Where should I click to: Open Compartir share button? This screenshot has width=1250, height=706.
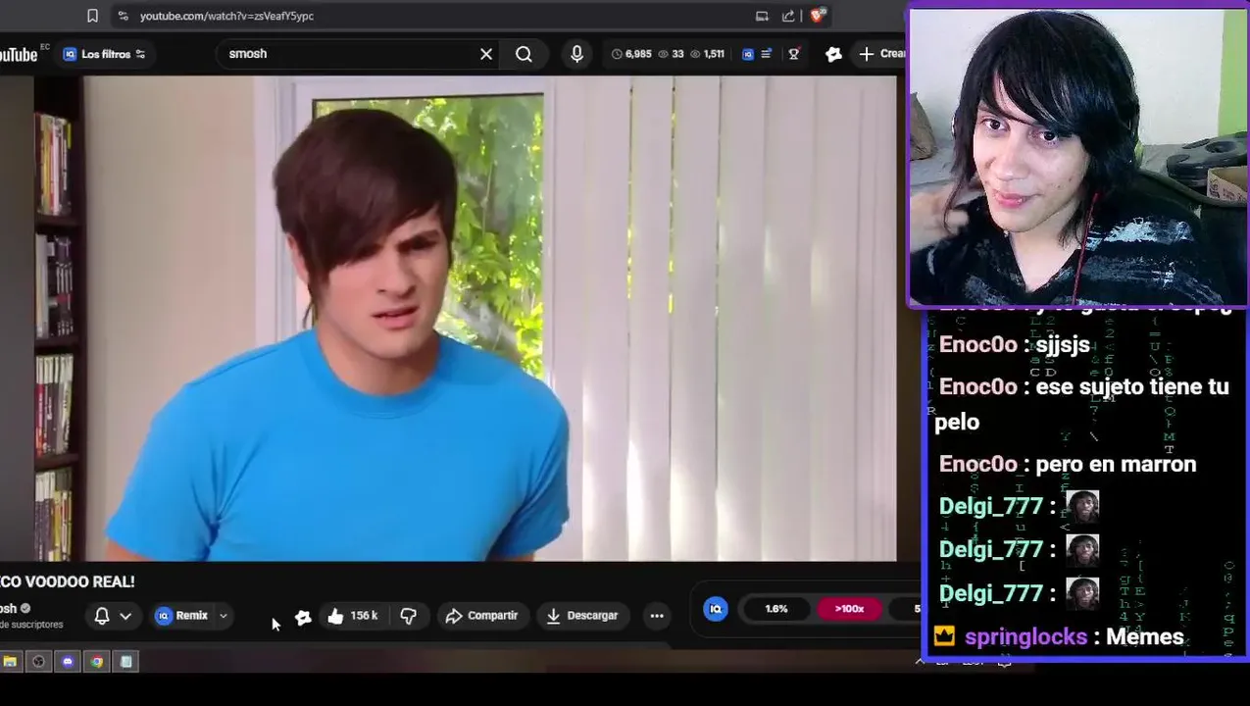pyautogui.click(x=481, y=616)
